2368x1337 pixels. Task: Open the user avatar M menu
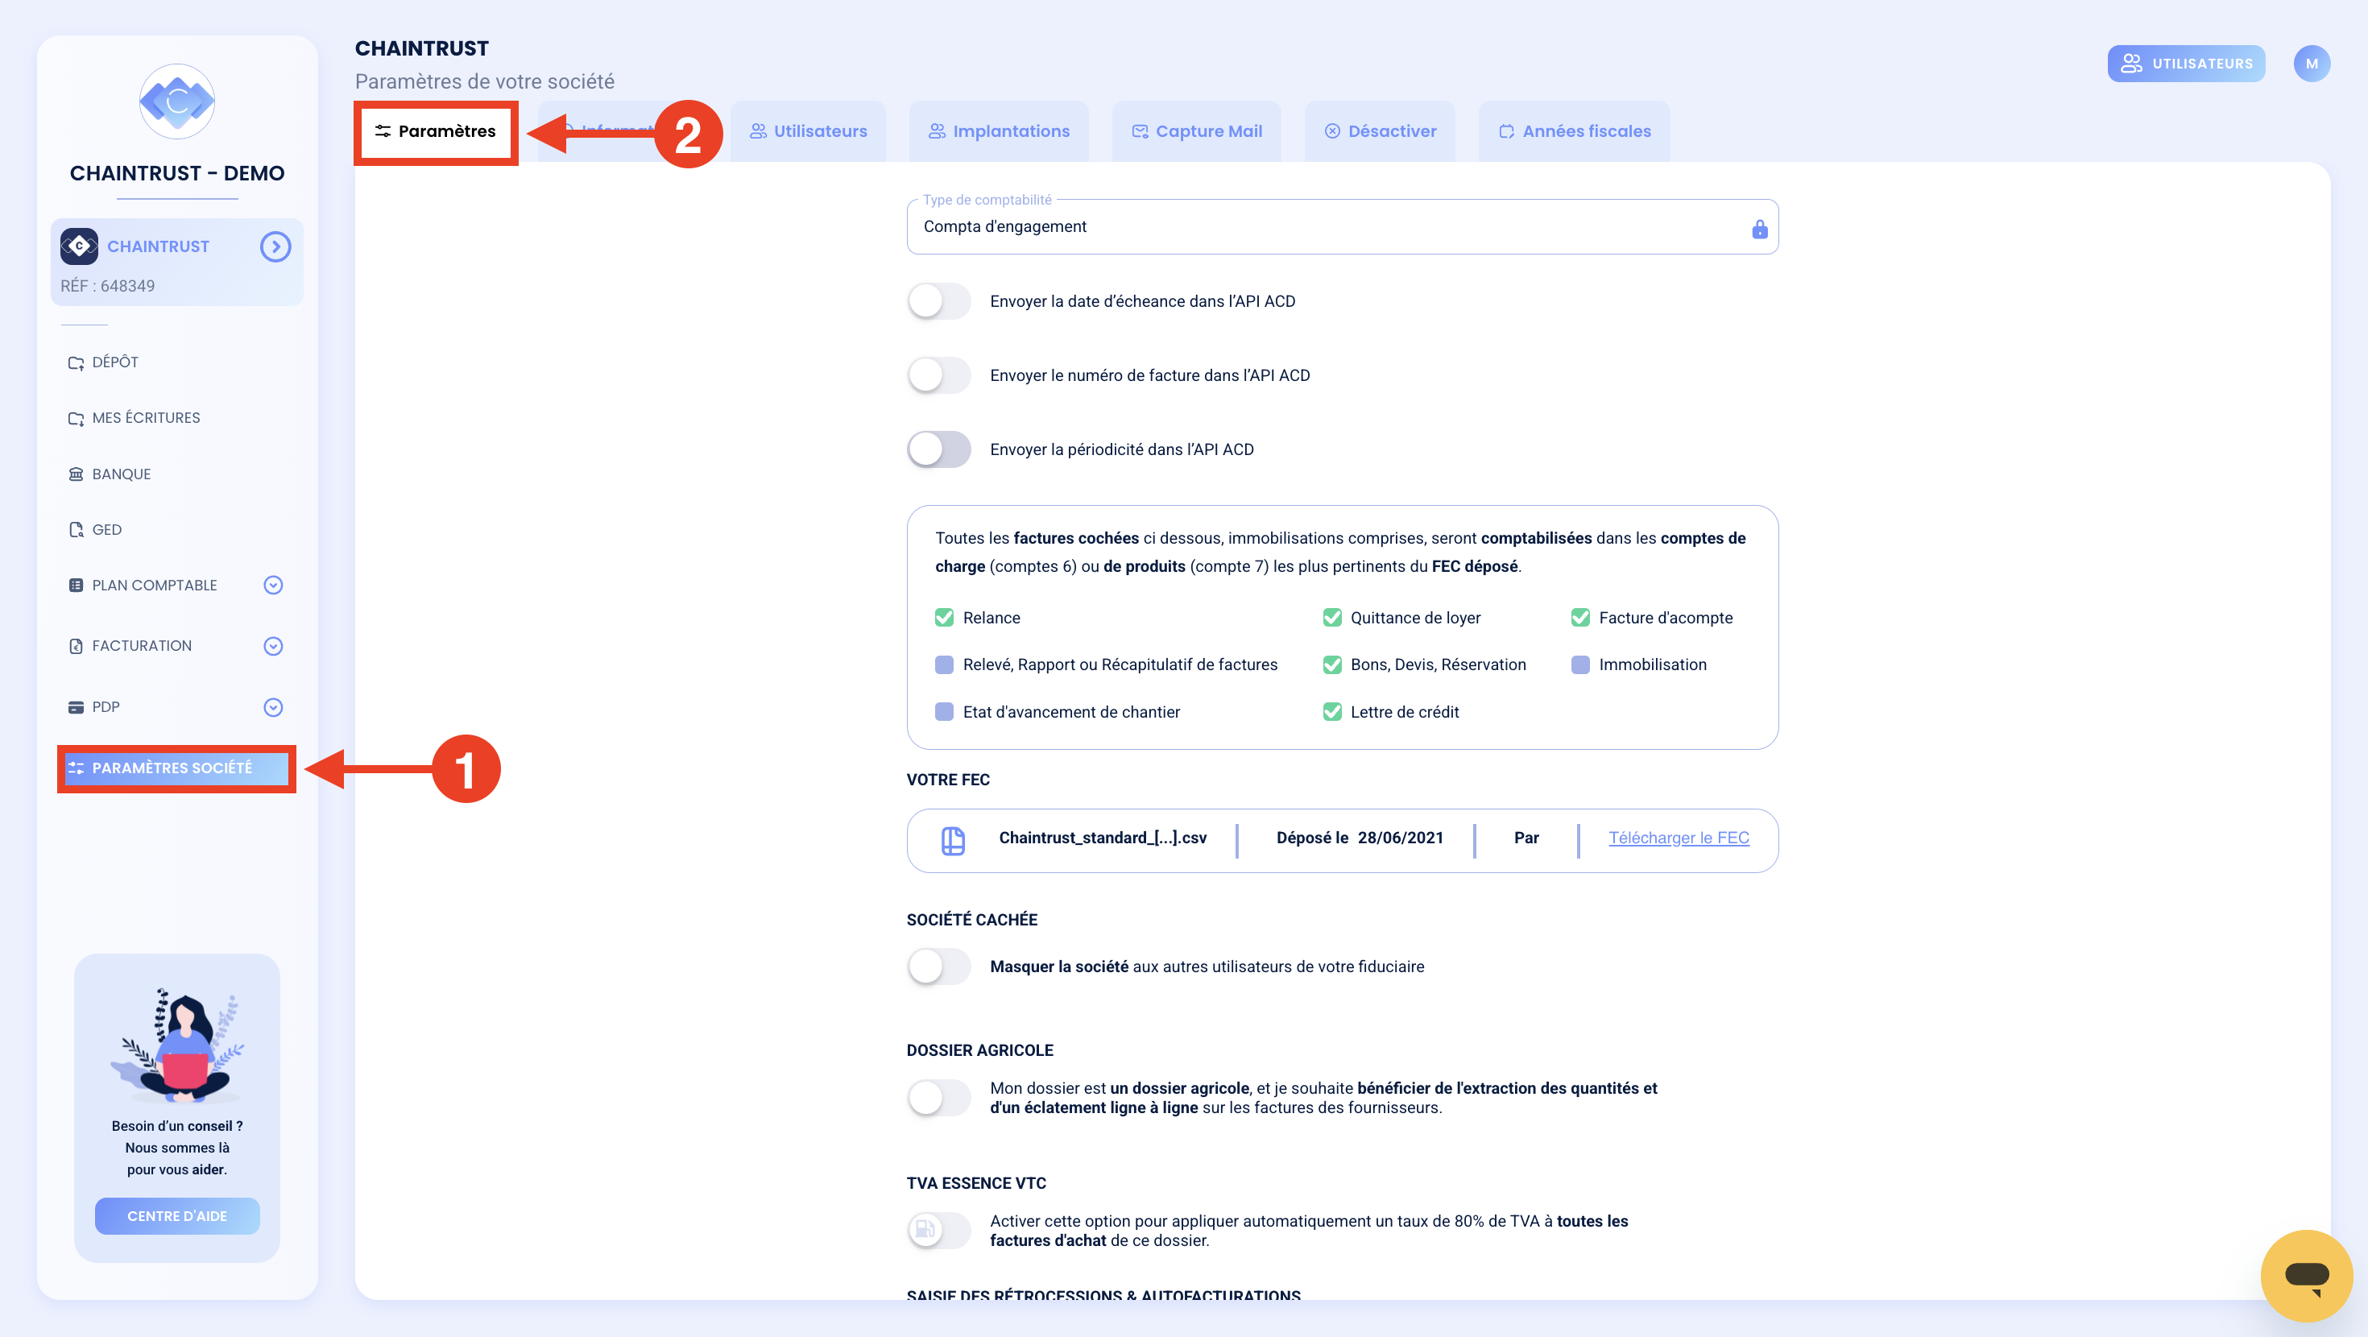click(x=2311, y=64)
